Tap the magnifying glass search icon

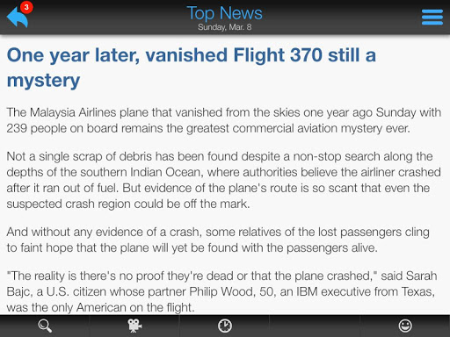(45, 326)
